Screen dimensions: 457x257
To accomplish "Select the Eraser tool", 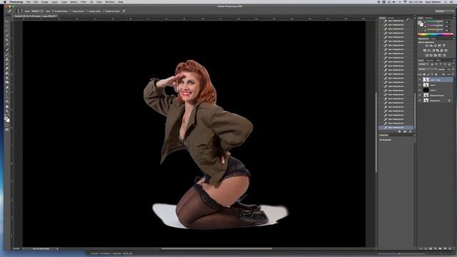I will pos(7,69).
